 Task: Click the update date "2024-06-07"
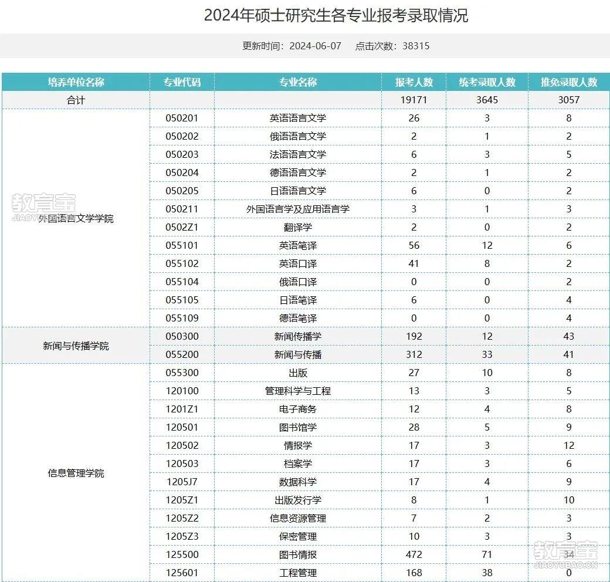tap(315, 46)
